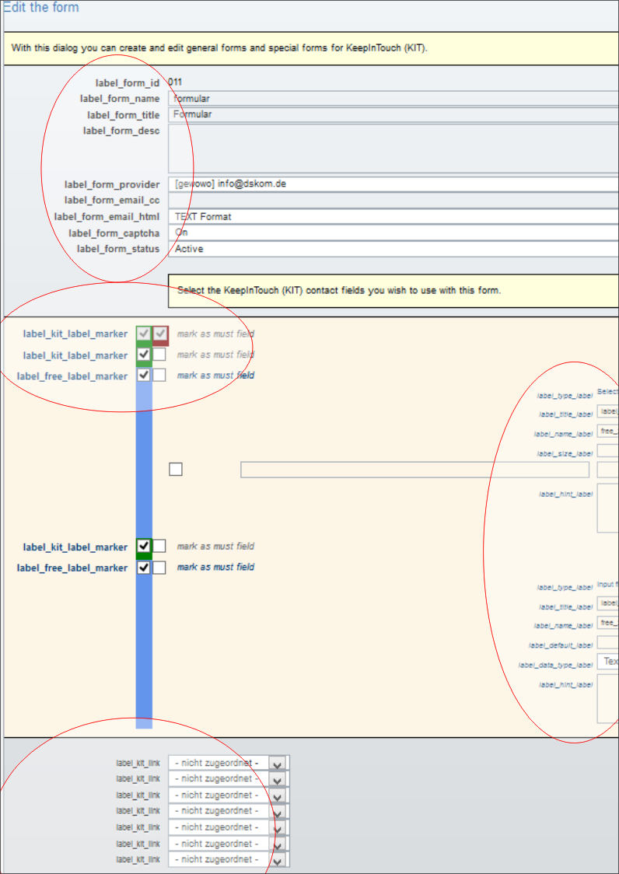Screen dimensions: 619x874
Task: Open the label_form_status dropdown showing Active
Action: (x=393, y=249)
